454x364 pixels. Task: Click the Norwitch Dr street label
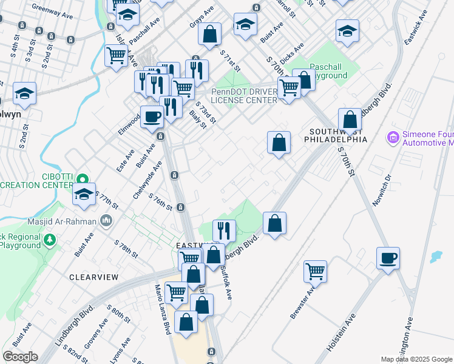tap(382, 190)
